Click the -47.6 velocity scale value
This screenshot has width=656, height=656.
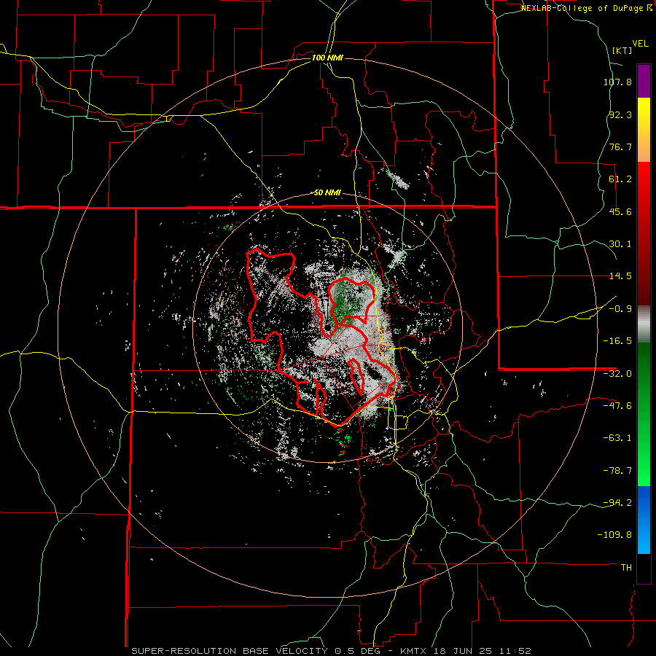tap(617, 406)
